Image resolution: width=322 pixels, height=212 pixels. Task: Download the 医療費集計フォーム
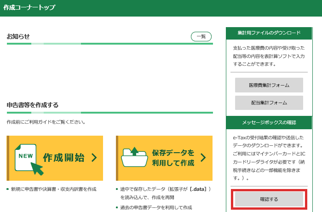269,85
